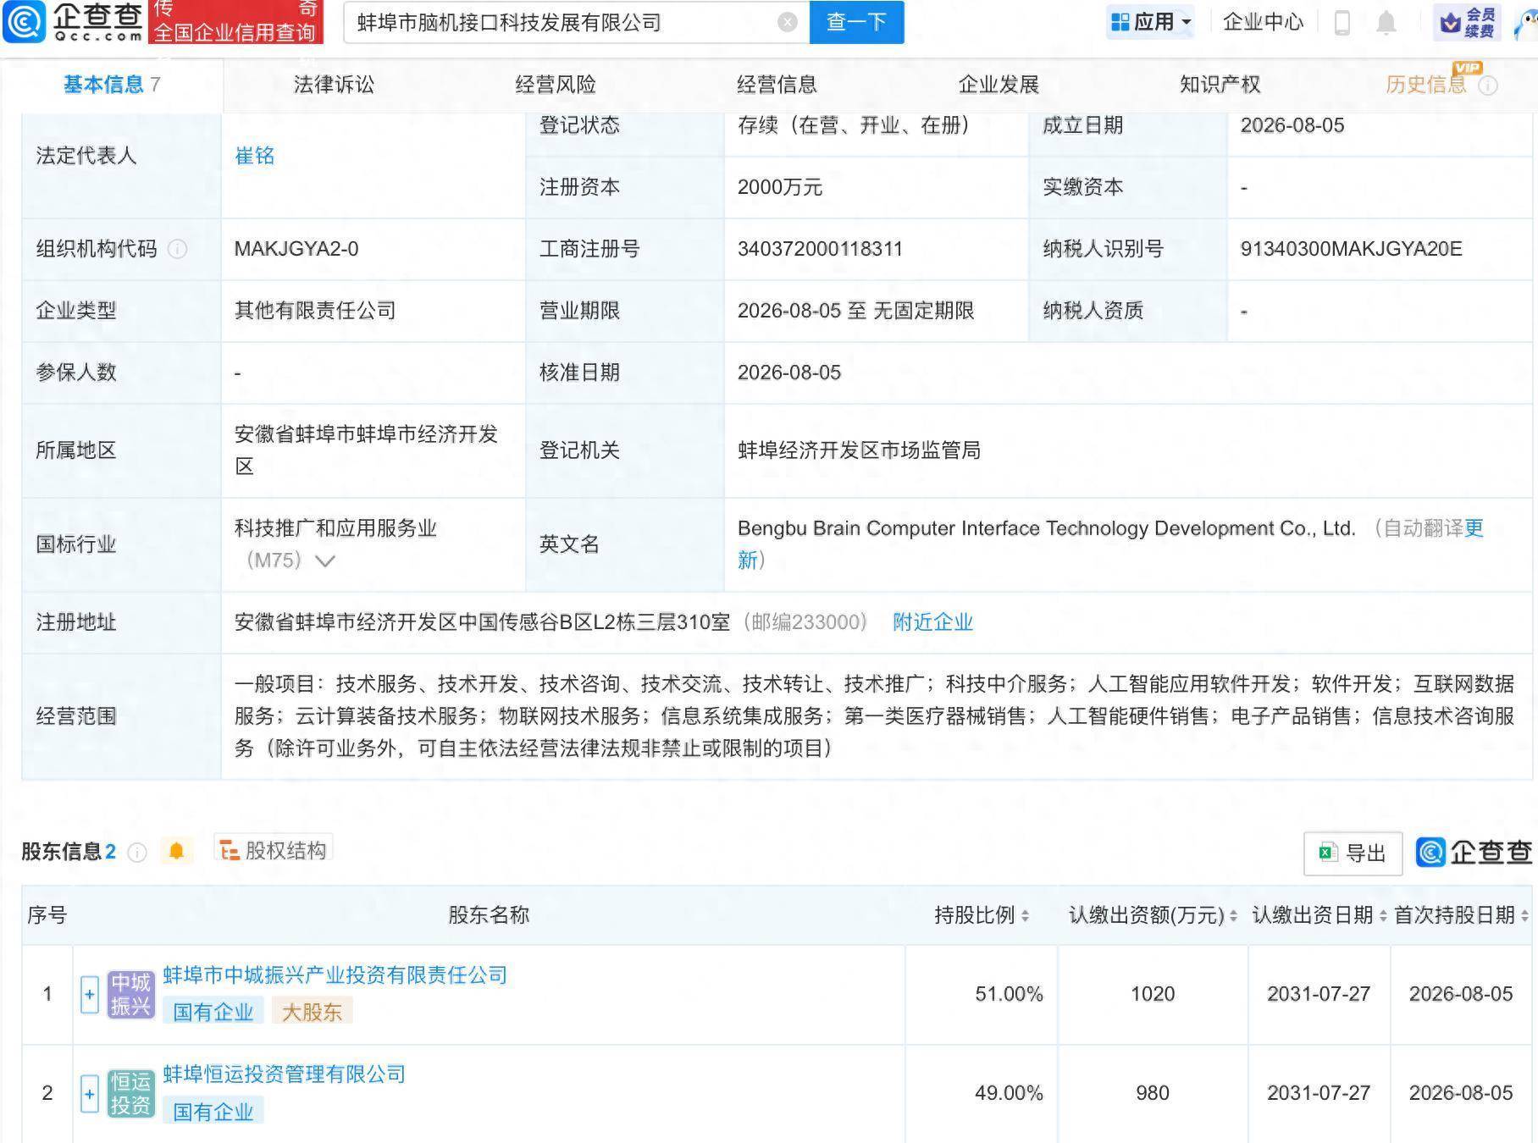Click the 查一下 search button
The height and width of the screenshot is (1143, 1538).
coord(856,22)
